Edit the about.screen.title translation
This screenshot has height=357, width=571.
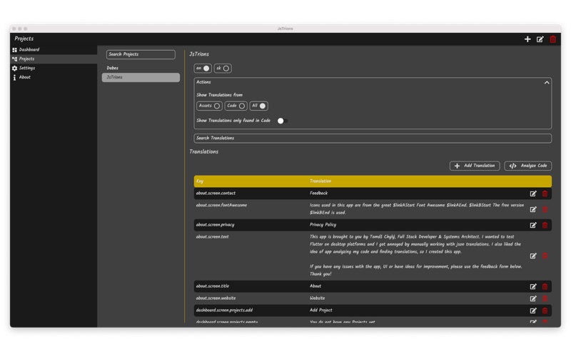coord(533,287)
